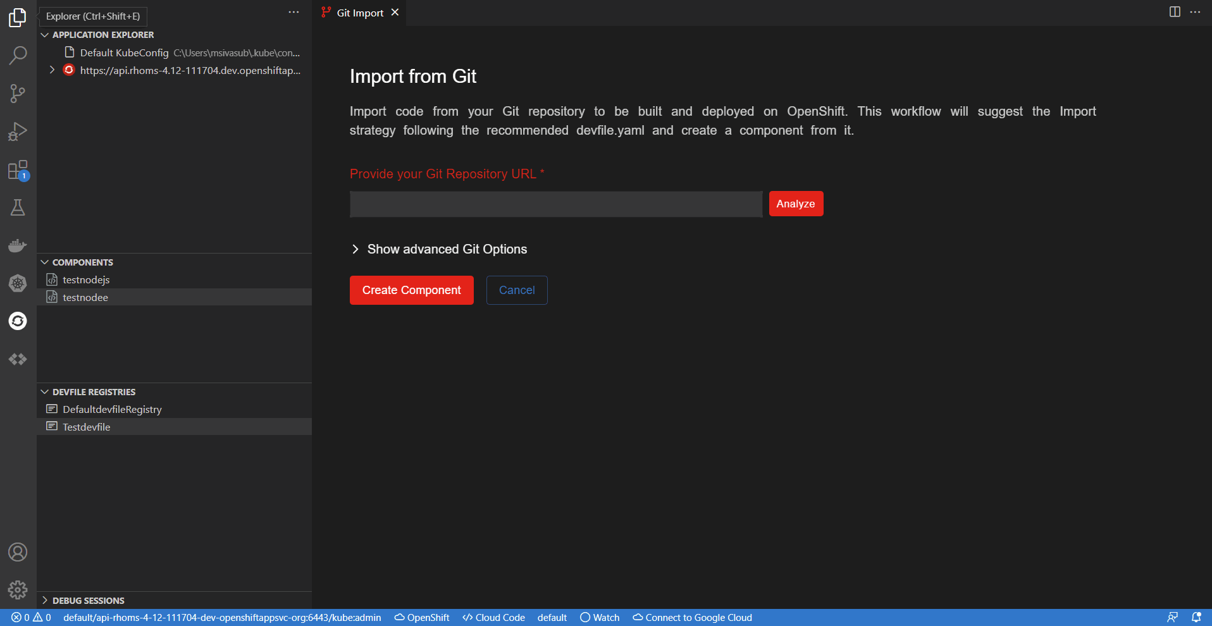
Task: Click the Analyze button
Action: coord(796,204)
